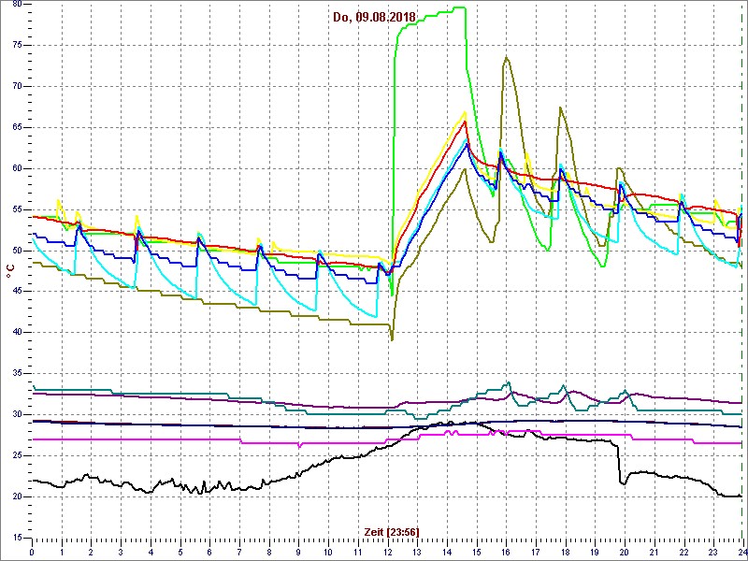Select the 75 label on temperature axis
The width and height of the screenshot is (748, 561).
17,45
